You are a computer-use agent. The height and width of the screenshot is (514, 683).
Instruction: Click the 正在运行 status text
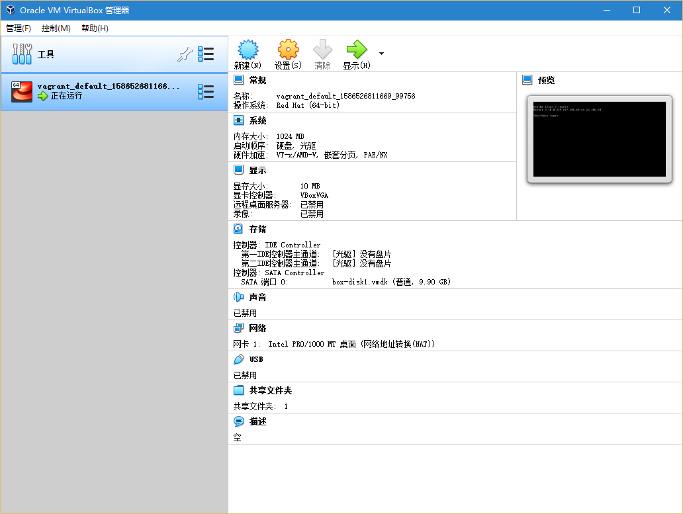point(66,96)
